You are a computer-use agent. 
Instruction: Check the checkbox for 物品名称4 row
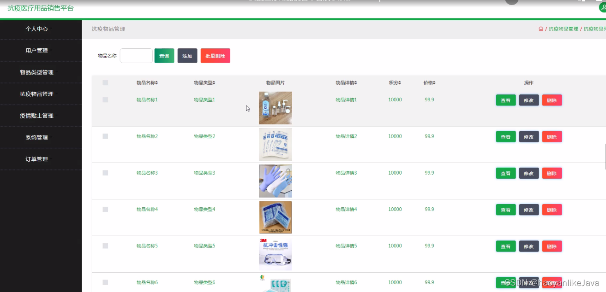105,209
